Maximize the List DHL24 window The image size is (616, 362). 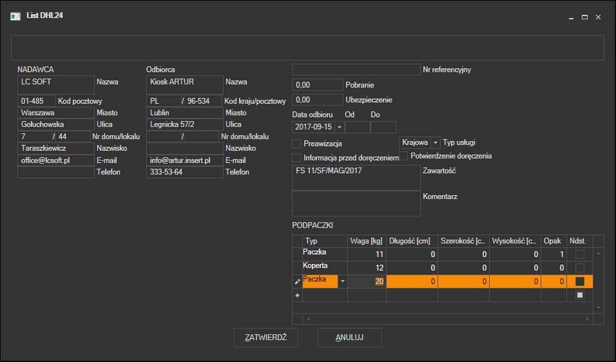tap(584, 17)
